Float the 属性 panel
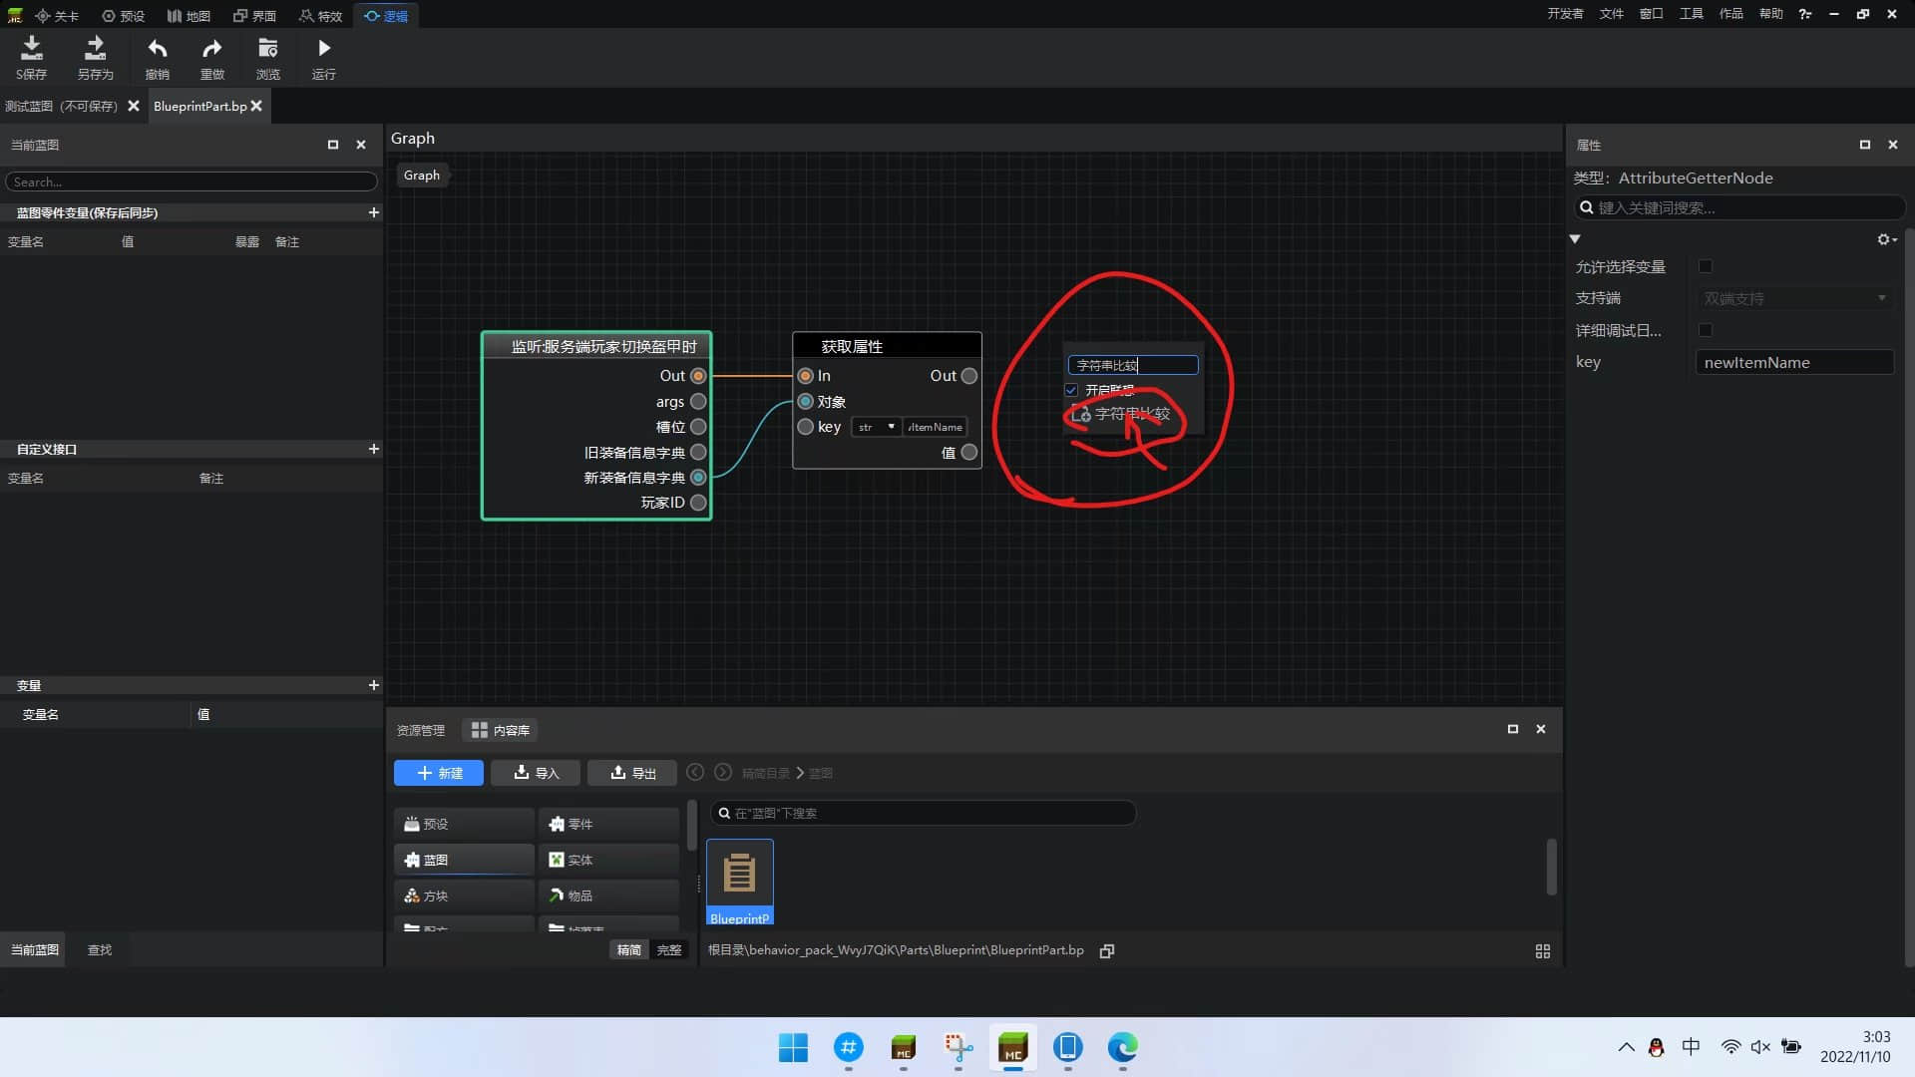 1865,145
